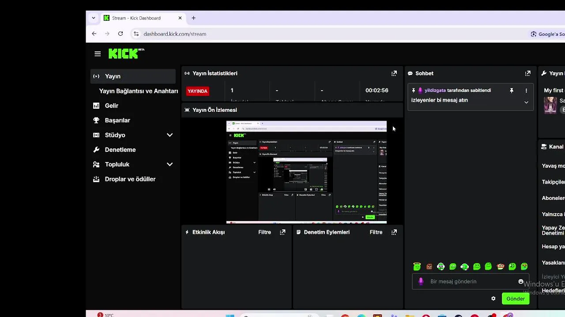Image resolution: width=565 pixels, height=317 pixels.
Task: Insert the mushroom-cap emote
Action: pyautogui.click(x=501, y=266)
